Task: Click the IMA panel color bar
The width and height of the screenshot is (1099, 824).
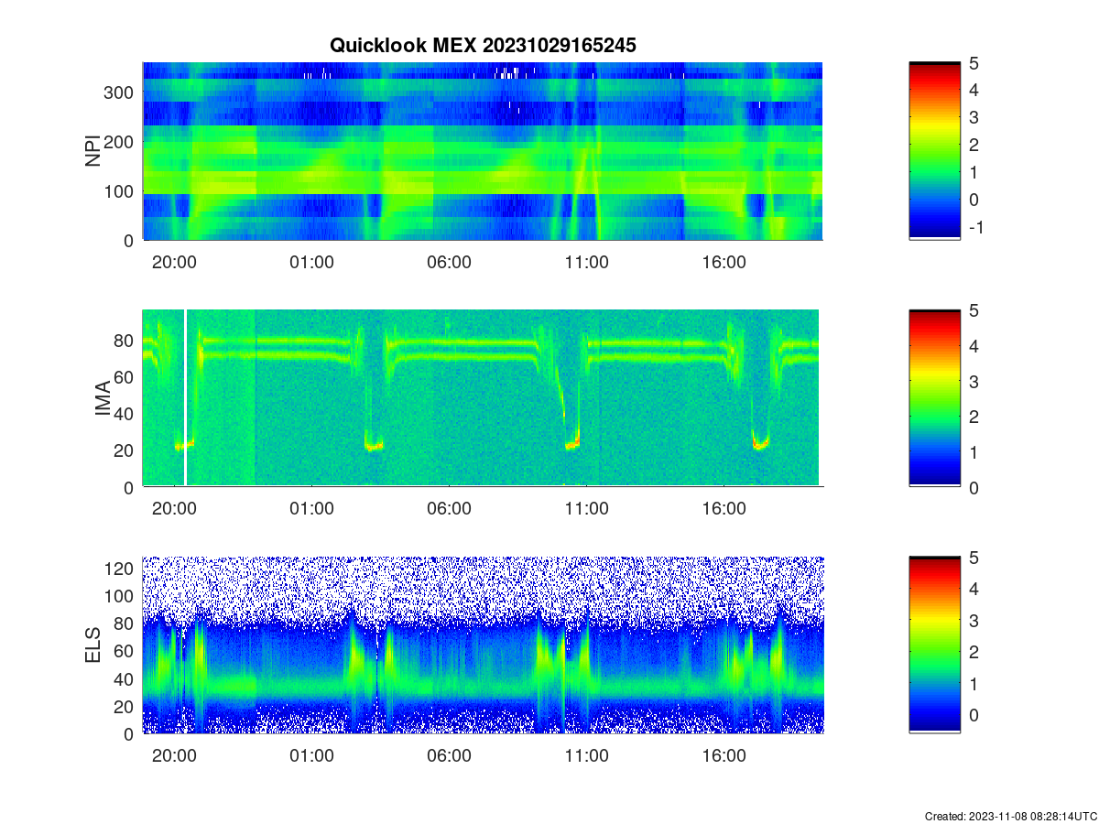Action: (x=934, y=398)
